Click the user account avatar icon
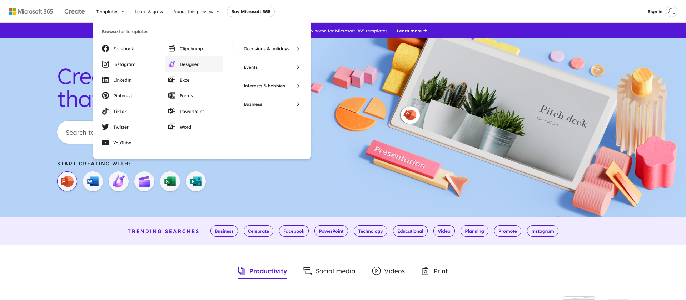This screenshot has height=300, width=686. (x=672, y=11)
